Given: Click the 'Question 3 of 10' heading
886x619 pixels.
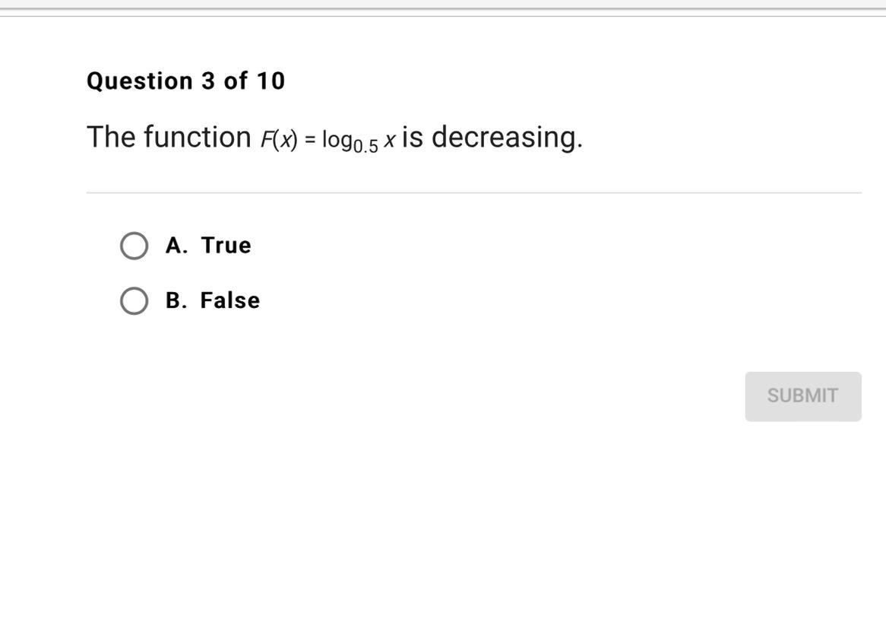Looking at the screenshot, I should click(186, 81).
